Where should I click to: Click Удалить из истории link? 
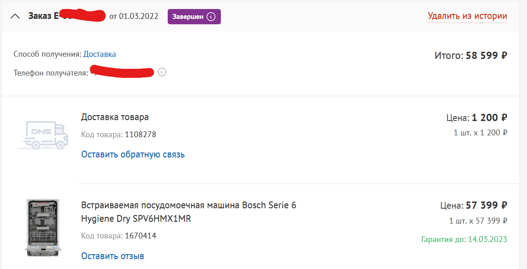point(467,16)
